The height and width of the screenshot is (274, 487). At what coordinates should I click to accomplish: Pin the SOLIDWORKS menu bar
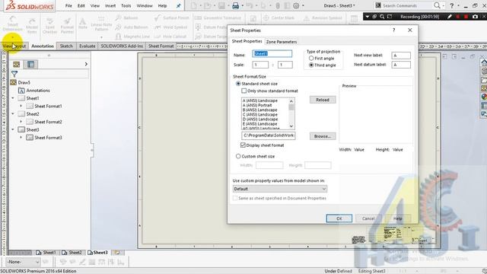(179, 6)
